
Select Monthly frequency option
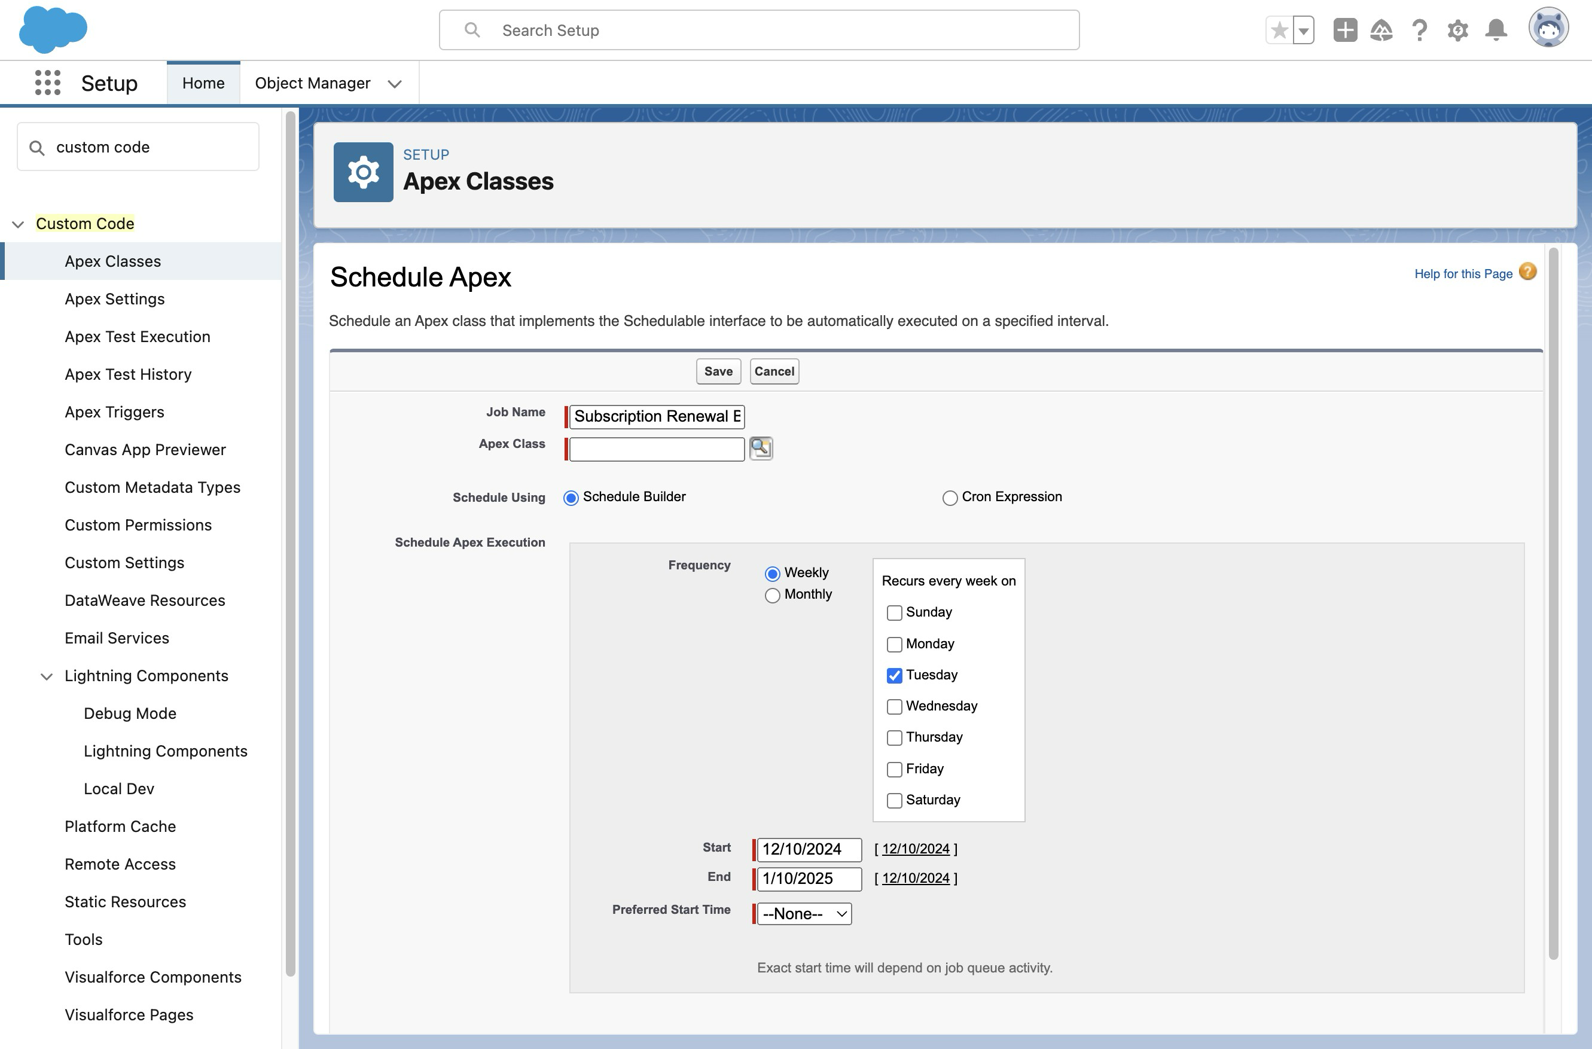pos(773,596)
